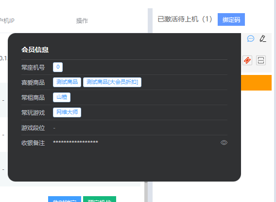The image size is (276, 202).
Task: Reveal cashier note with eye icon
Action: (224, 143)
